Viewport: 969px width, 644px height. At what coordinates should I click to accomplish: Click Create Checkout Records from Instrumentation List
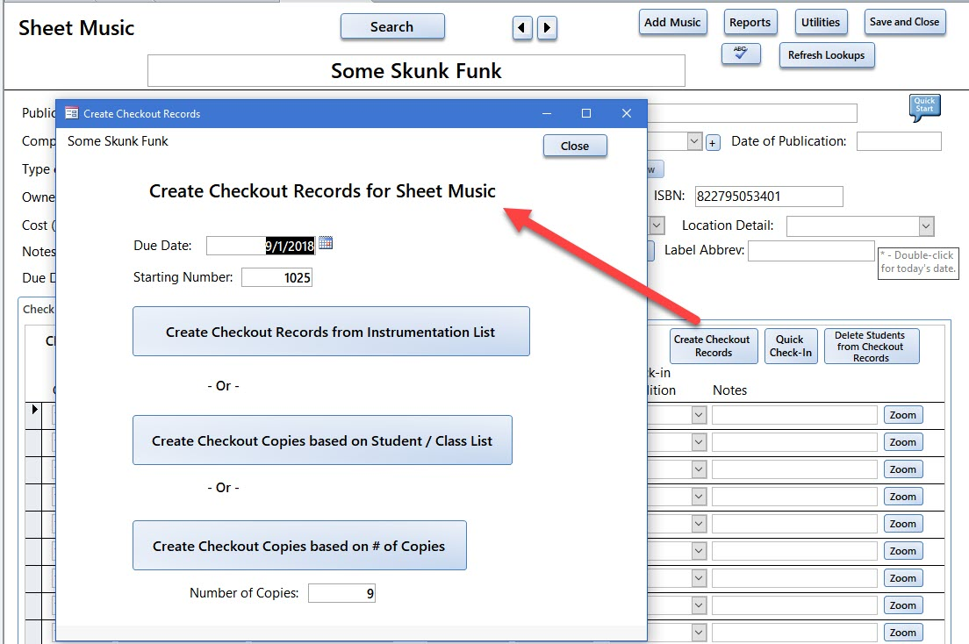coord(331,332)
